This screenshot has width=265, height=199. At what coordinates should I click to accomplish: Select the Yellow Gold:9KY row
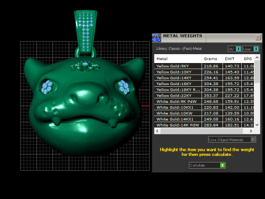tap(204, 66)
